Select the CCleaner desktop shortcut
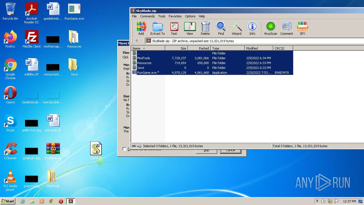Viewport: 364px width, 205px height. (x=10, y=151)
